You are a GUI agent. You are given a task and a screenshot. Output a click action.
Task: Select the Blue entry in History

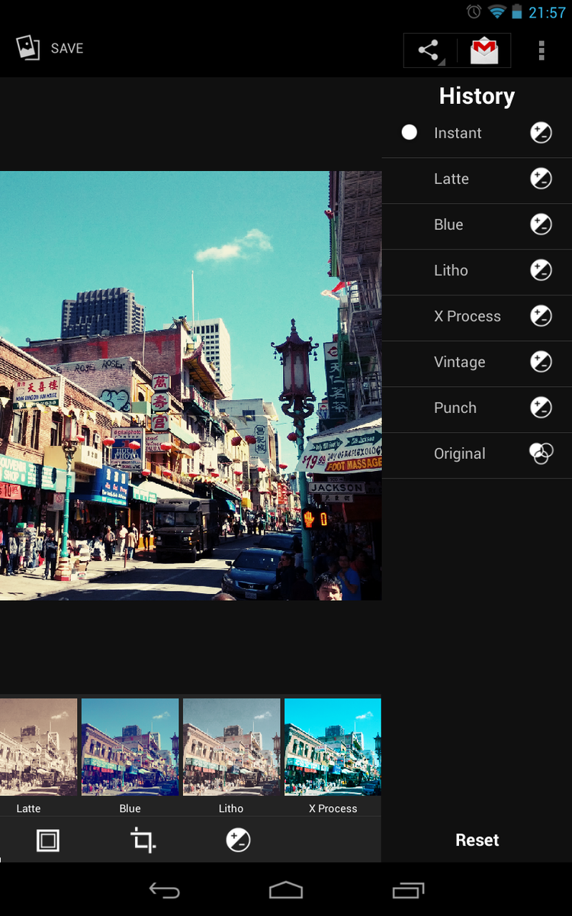click(x=448, y=224)
